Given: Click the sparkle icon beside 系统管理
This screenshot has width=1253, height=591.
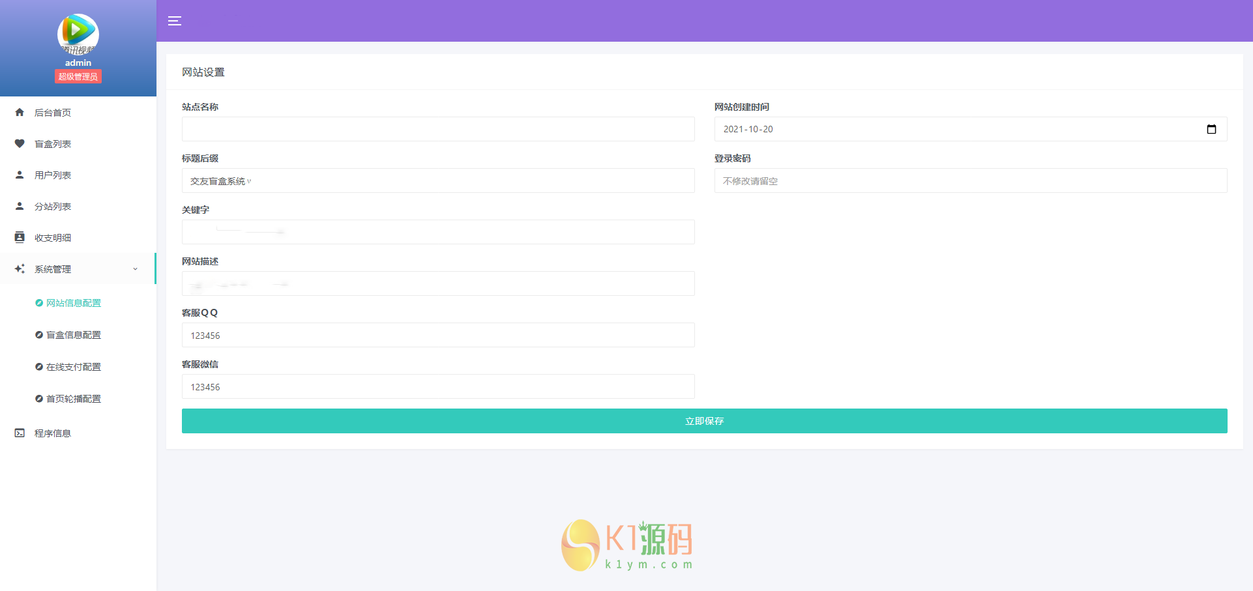Looking at the screenshot, I should (20, 268).
